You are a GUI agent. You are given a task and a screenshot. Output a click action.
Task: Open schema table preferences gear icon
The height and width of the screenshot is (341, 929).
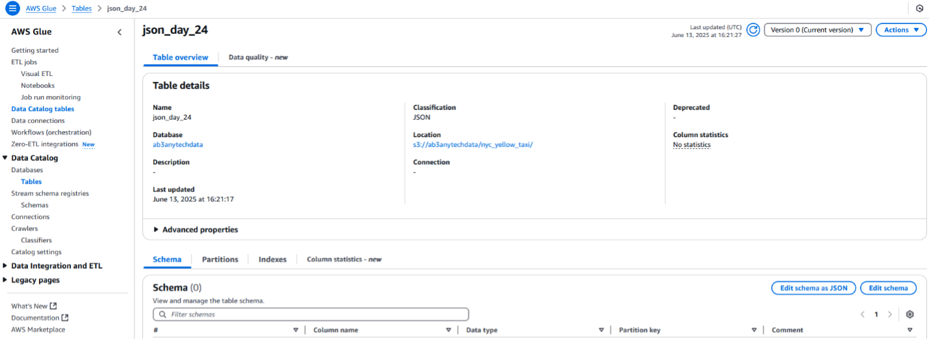910,314
